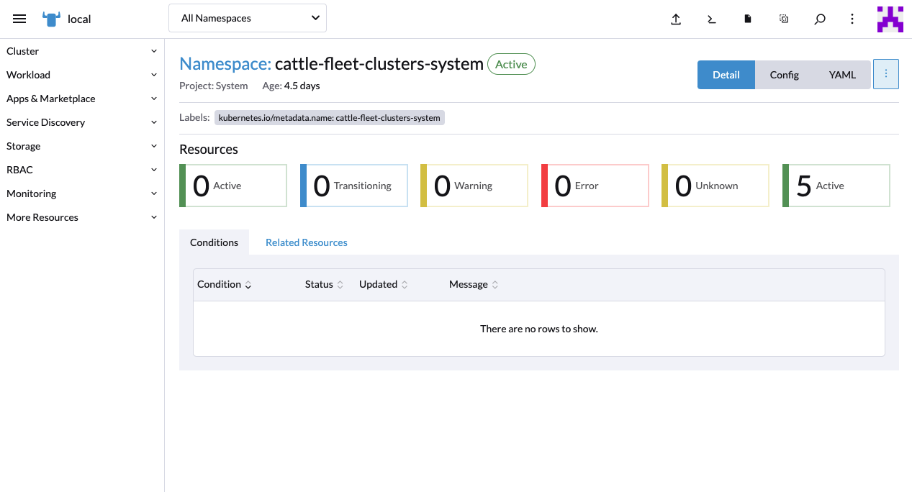Click the local cluster logo icon
This screenshot has width=912, height=492.
click(50, 19)
